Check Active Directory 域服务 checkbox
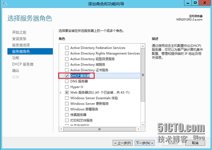 (x=67, y=64)
